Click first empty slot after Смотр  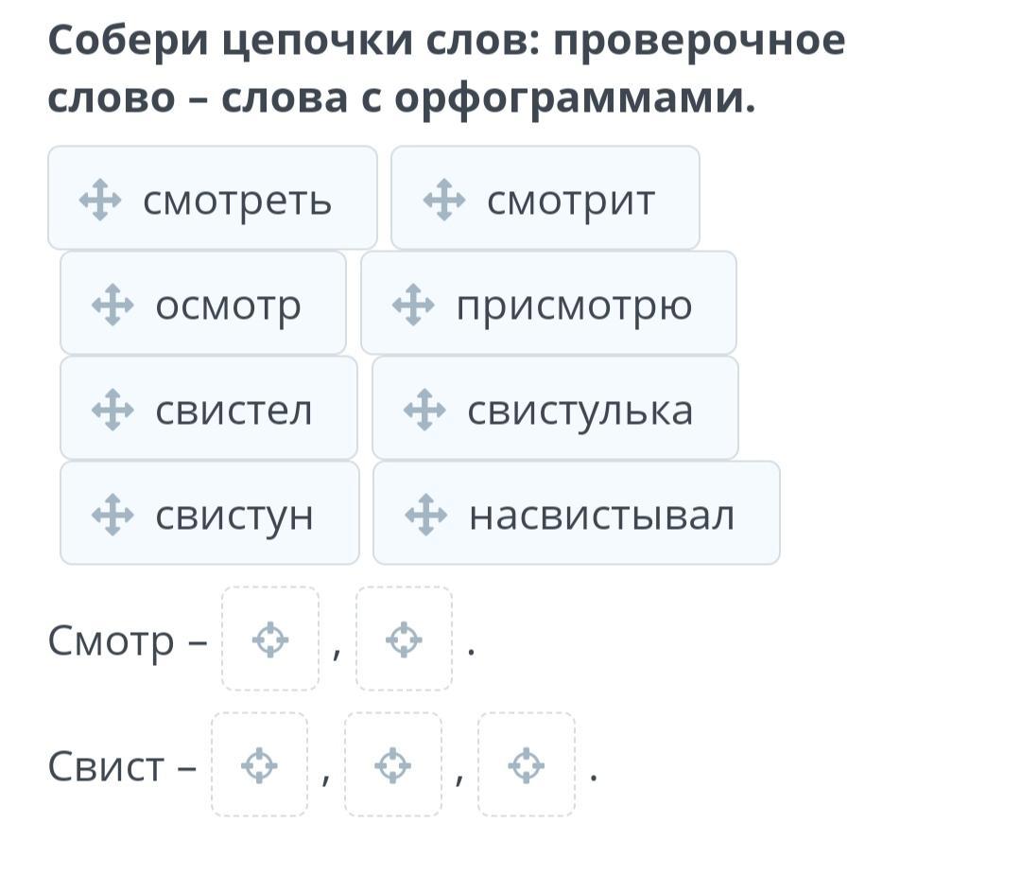pyautogui.click(x=270, y=639)
